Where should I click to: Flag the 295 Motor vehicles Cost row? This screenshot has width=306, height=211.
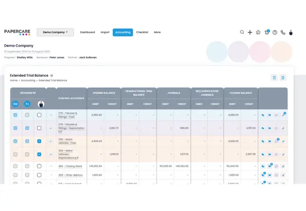coord(269,141)
